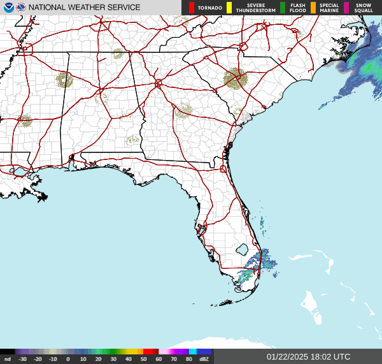Click the '70' reflectivity scale label
382x364 pixels.
[174, 359]
